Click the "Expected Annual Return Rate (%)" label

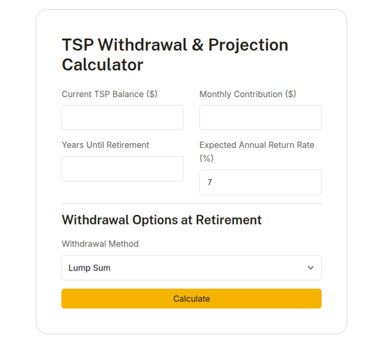pyautogui.click(x=256, y=145)
